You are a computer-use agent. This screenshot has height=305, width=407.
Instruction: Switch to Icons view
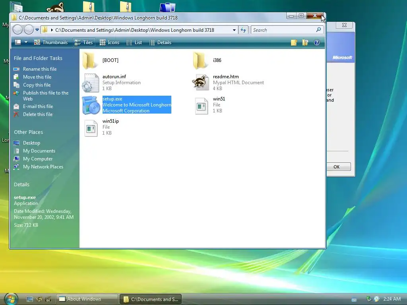click(x=110, y=42)
